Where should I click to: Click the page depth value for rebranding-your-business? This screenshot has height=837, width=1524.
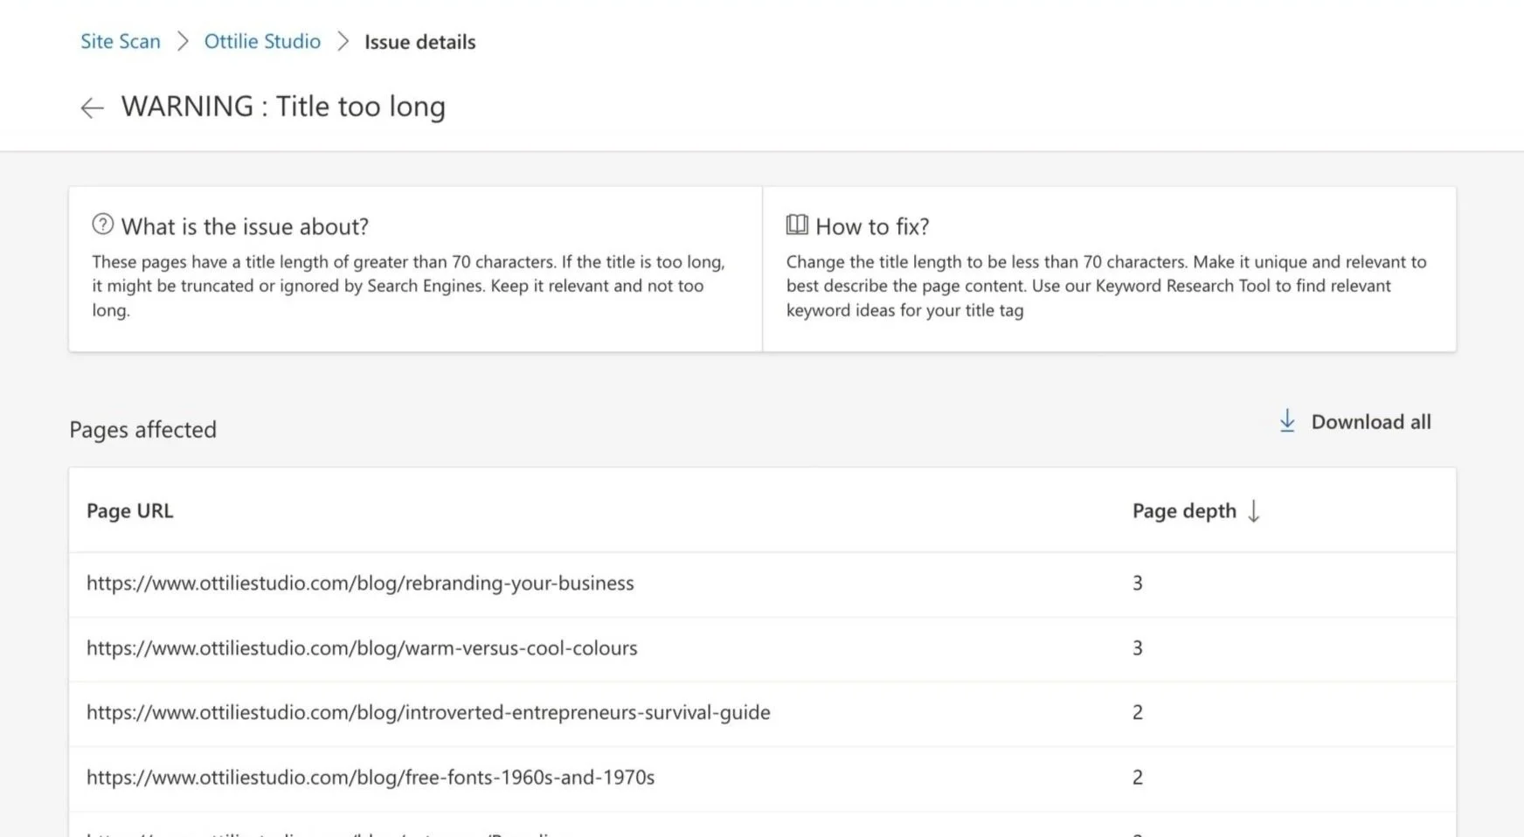[x=1137, y=583]
